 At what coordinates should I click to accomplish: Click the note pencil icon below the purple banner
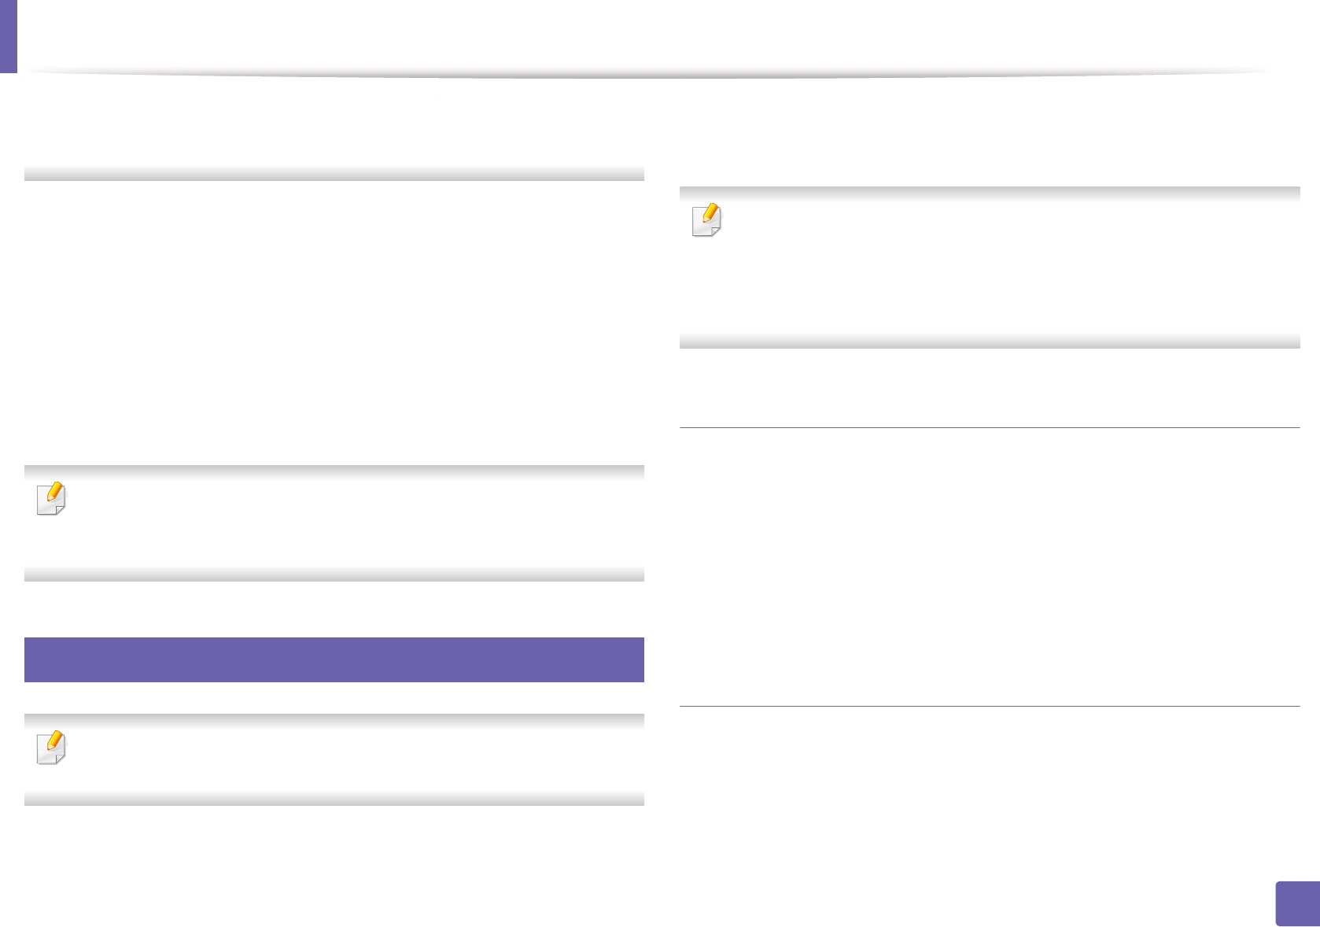pyautogui.click(x=52, y=748)
